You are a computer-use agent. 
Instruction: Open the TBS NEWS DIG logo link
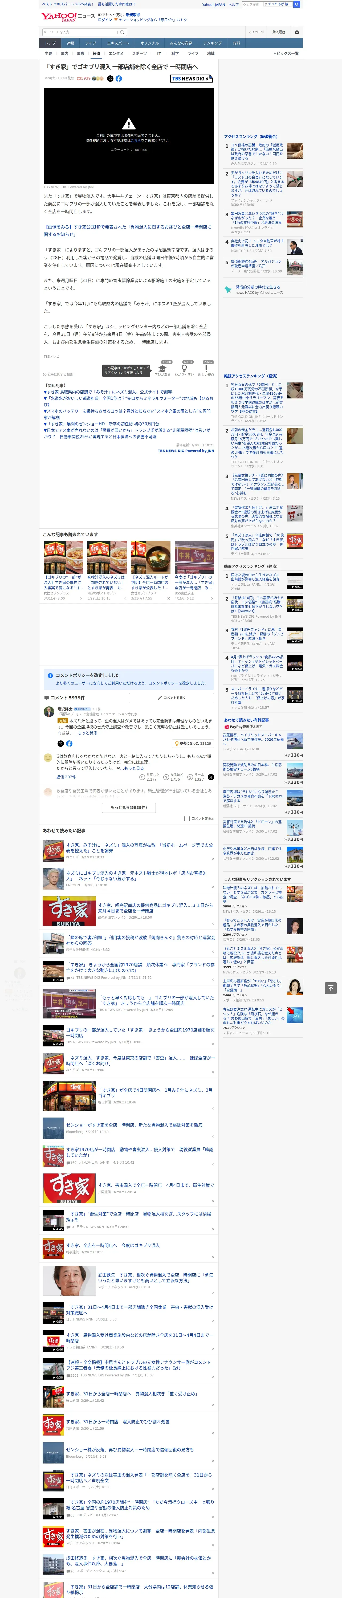point(192,79)
